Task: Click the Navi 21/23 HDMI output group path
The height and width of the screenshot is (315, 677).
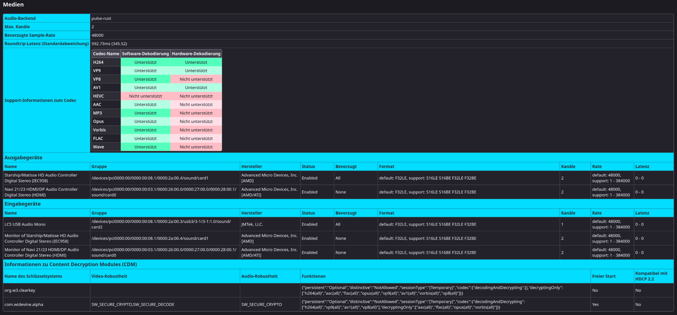Action: 164,192
